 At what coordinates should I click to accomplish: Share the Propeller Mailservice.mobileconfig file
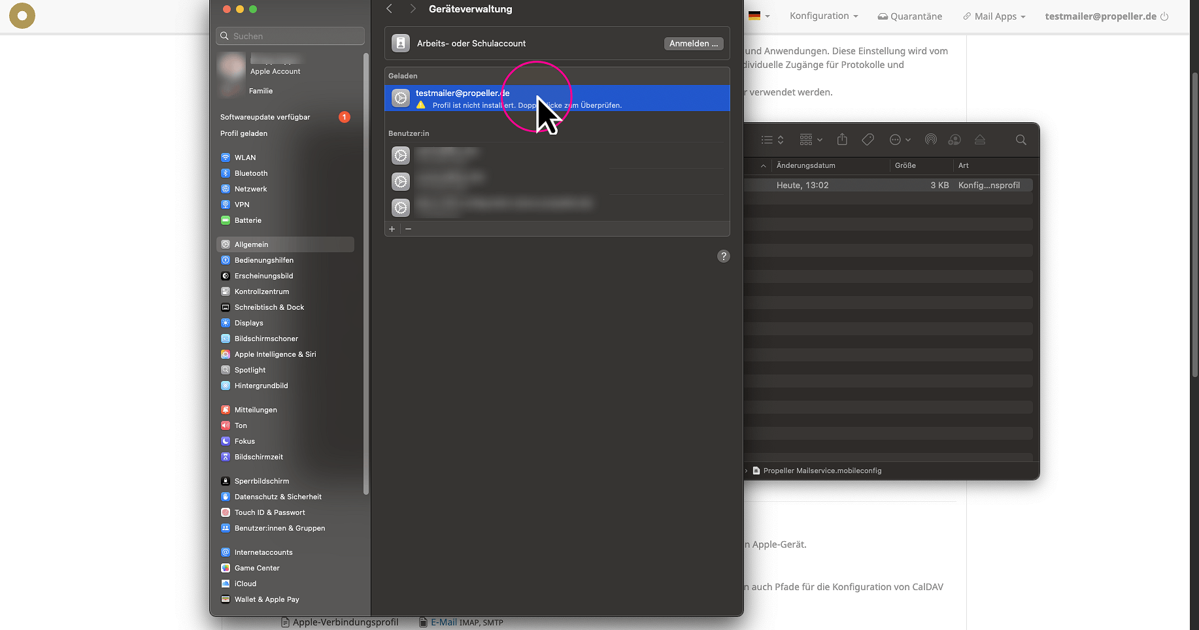click(x=842, y=139)
